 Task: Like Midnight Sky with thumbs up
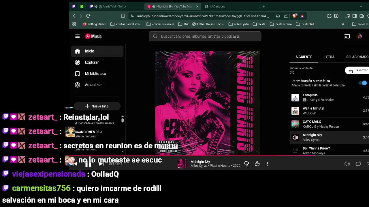257,164
